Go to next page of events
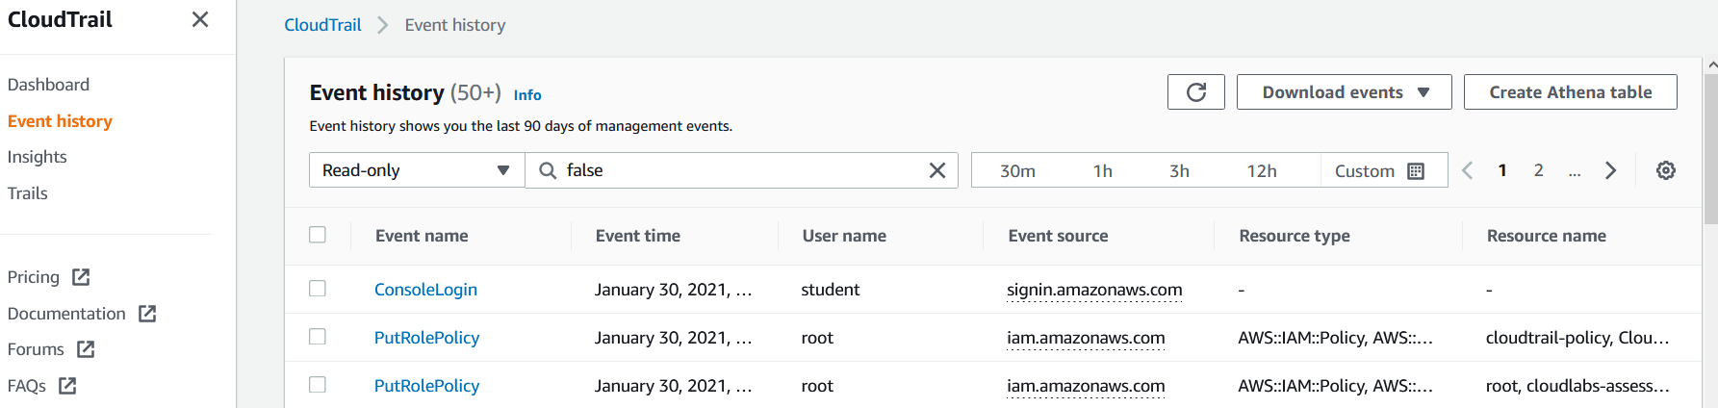Image resolution: width=1718 pixels, height=408 pixels. click(x=1610, y=170)
